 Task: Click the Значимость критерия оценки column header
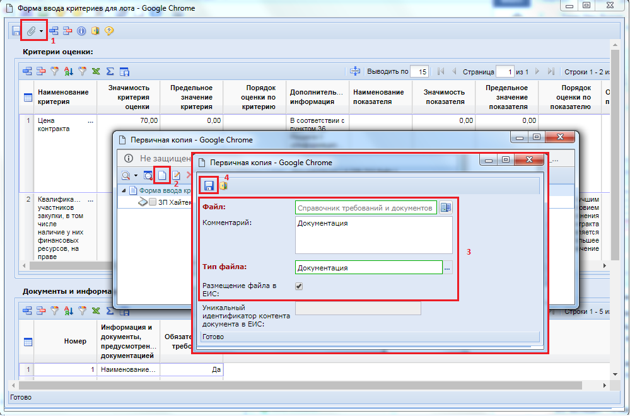click(x=129, y=97)
